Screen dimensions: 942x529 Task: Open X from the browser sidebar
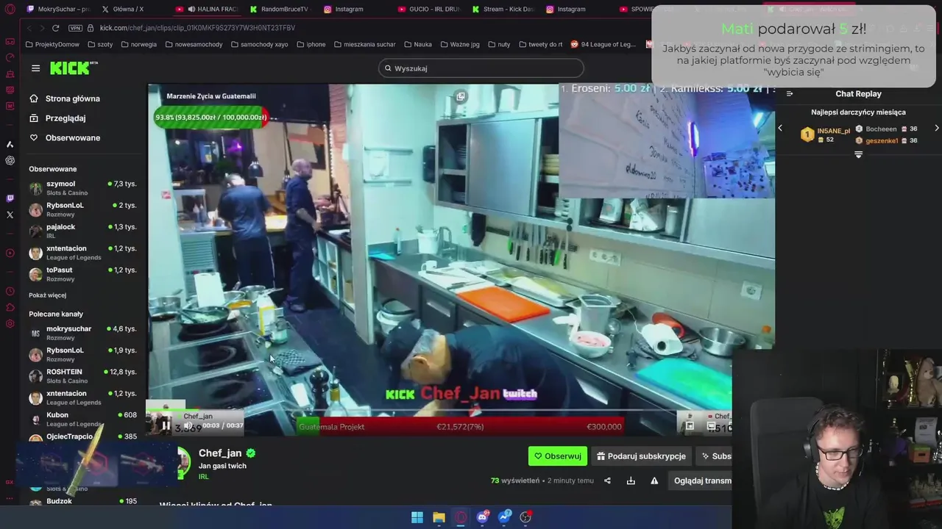pos(10,215)
